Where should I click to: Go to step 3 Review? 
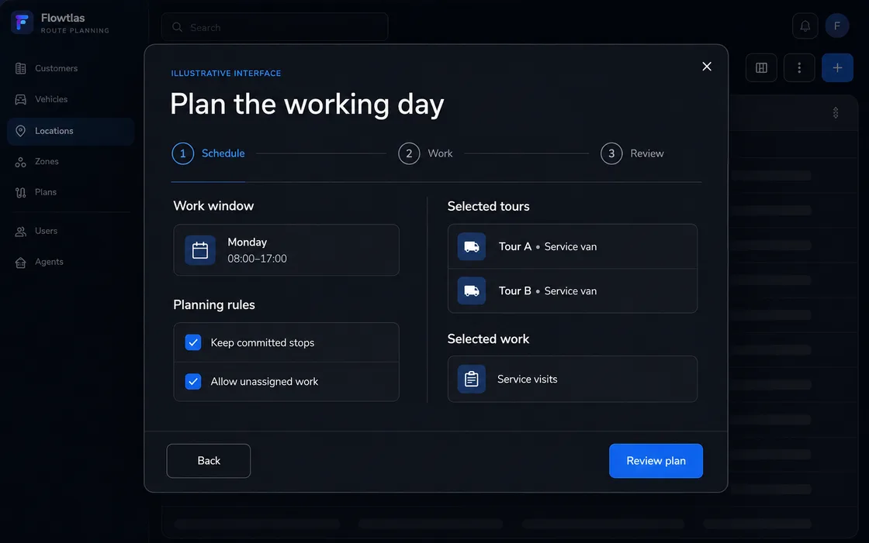pyautogui.click(x=632, y=154)
